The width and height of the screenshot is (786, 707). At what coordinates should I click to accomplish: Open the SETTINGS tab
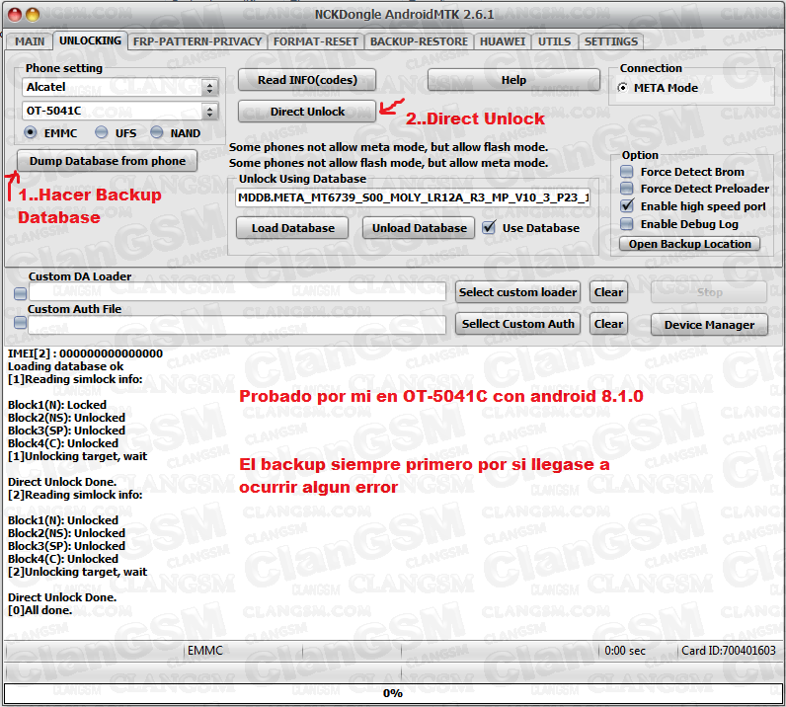tap(611, 41)
